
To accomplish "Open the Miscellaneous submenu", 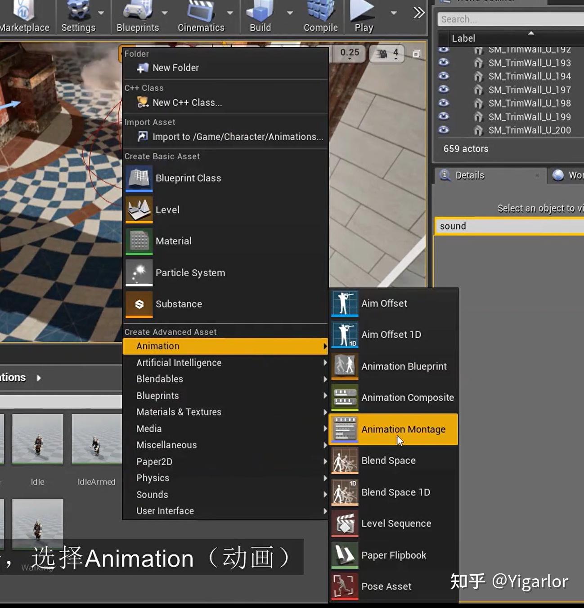I will [x=225, y=445].
